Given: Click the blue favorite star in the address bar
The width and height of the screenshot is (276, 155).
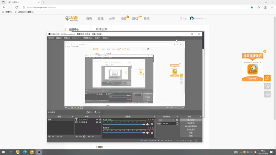Looking at the screenshot, I should click(x=252, y=7).
